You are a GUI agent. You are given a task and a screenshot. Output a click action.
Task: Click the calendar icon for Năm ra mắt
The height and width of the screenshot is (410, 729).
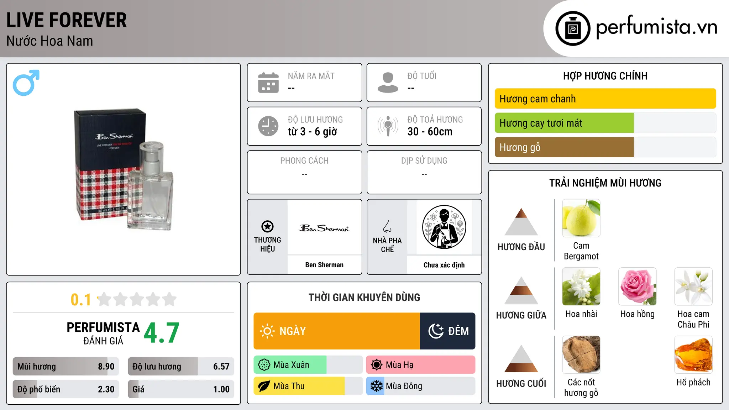268,83
